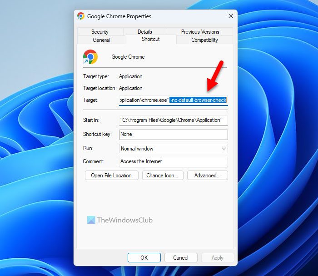Open the Previous Versions tab
The width and height of the screenshot is (318, 276).
point(200,32)
